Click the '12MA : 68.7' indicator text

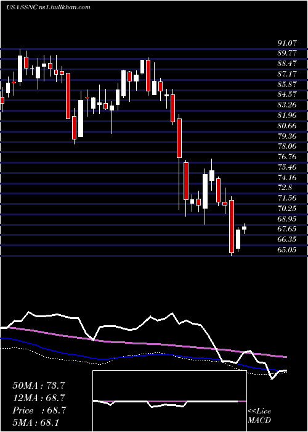pos(39,398)
